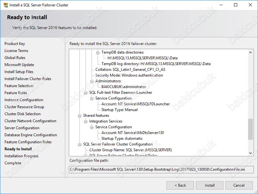Select the Integration Services label
258x194 pixels.
tap(106, 121)
